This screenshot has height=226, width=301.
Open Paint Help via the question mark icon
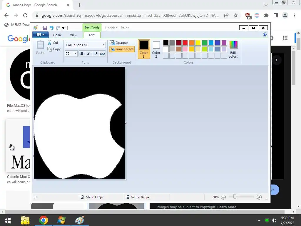tap(265, 35)
